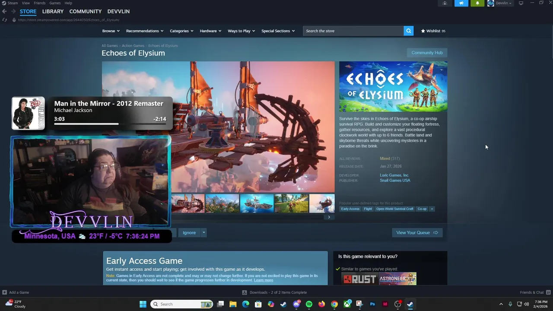
Task: Open the Steam menu
Action: point(13,3)
